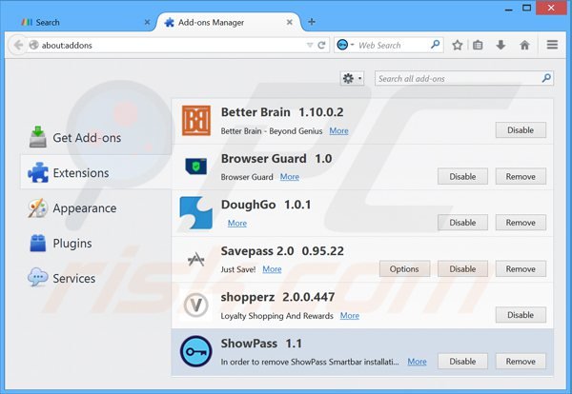The height and width of the screenshot is (394, 572).
Task: Open Services category
Action: [x=95, y=278]
